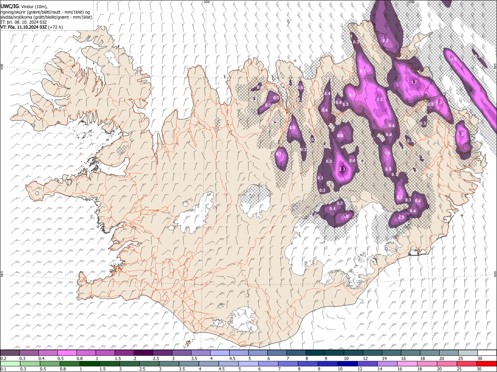Click the bottom-row pink swatch between 18 and 20

427,363
